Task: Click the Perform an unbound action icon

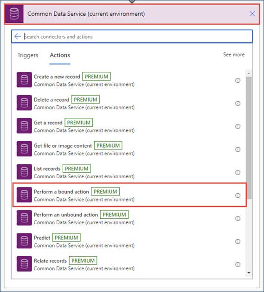Action: [24, 218]
